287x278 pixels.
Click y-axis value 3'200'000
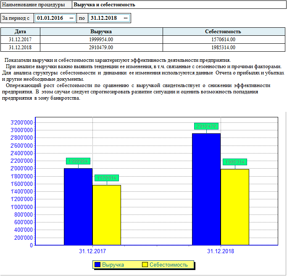pos(21,122)
